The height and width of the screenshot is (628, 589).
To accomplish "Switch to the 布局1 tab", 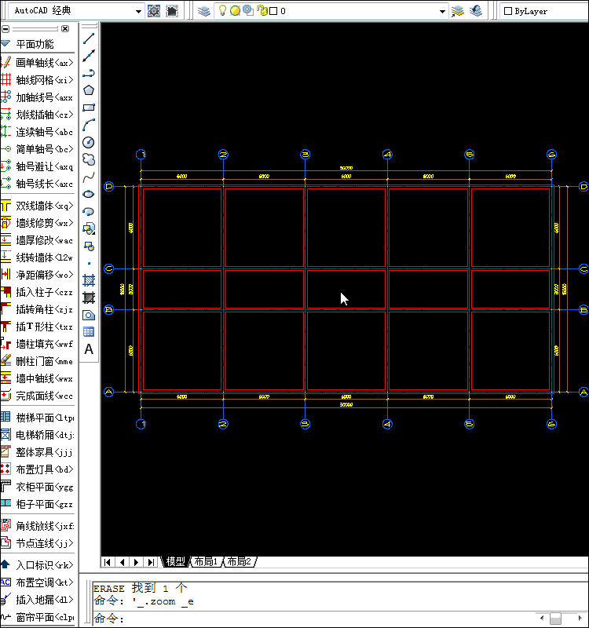I will point(206,561).
